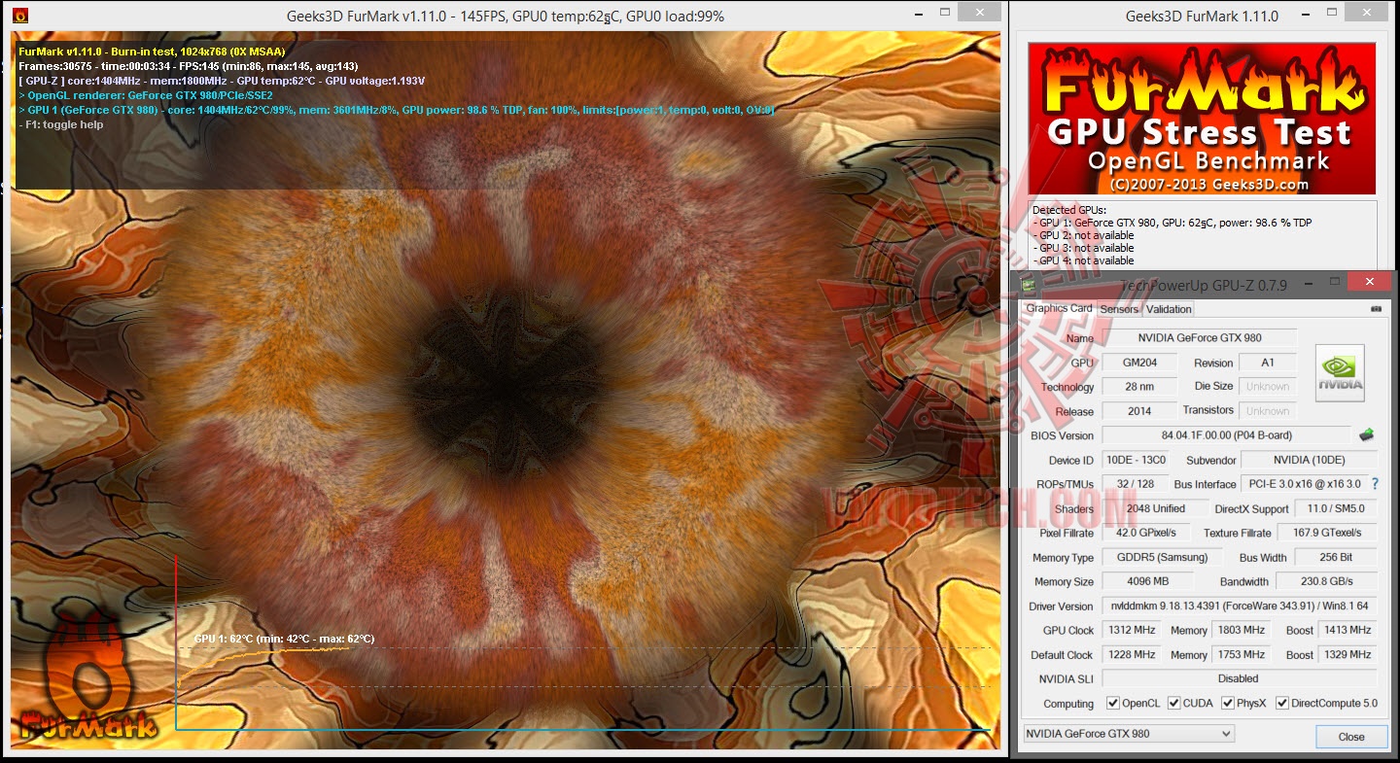Open the NVIDIA GeForce GTX 980 card dropdown
Screen dimensions: 1400x763
pos(1129,734)
